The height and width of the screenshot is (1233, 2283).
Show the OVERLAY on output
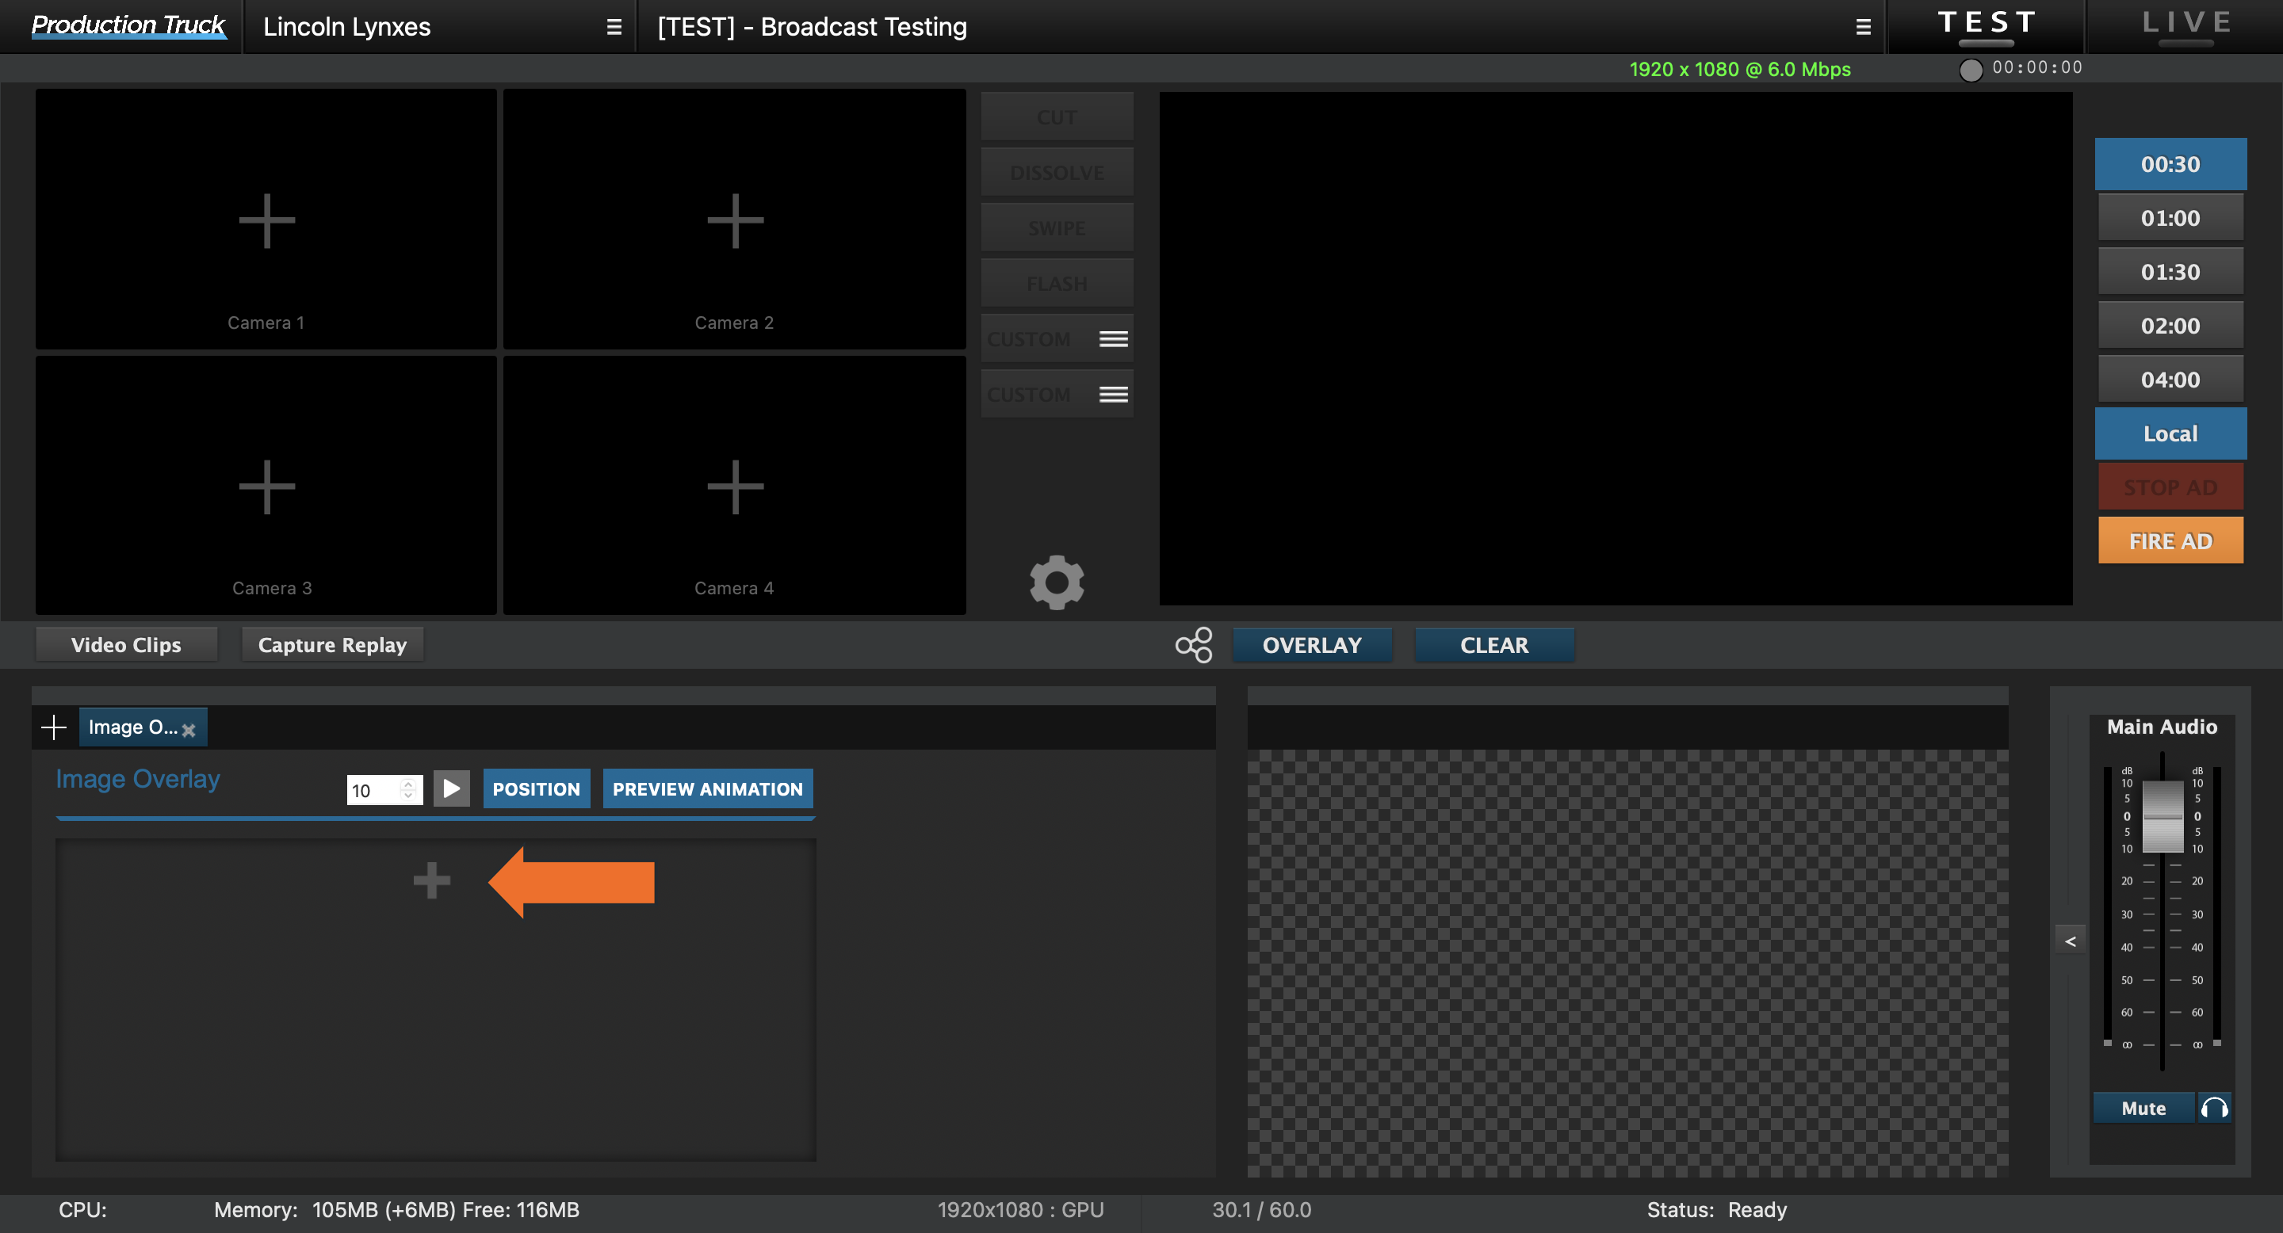click(1312, 645)
